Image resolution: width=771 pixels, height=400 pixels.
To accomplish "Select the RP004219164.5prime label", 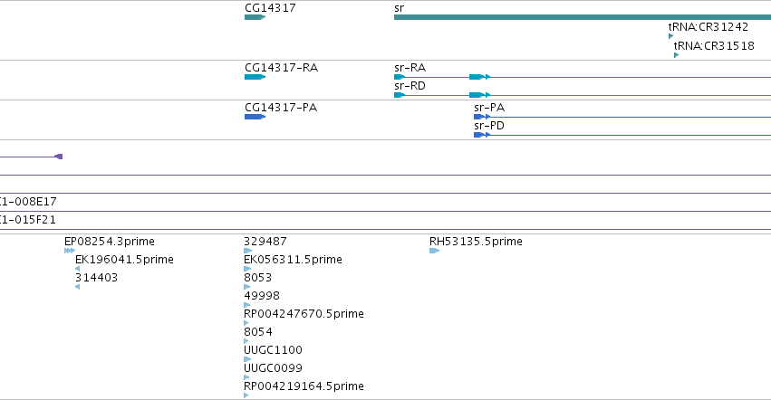I will coord(304,386).
